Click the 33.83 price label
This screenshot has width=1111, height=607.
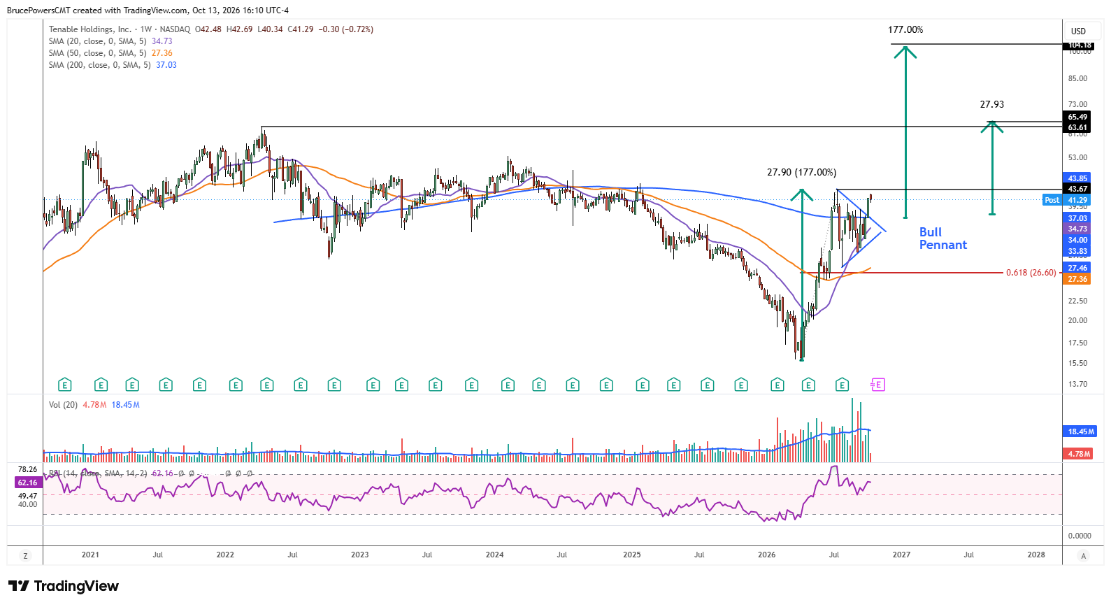(x=1077, y=251)
